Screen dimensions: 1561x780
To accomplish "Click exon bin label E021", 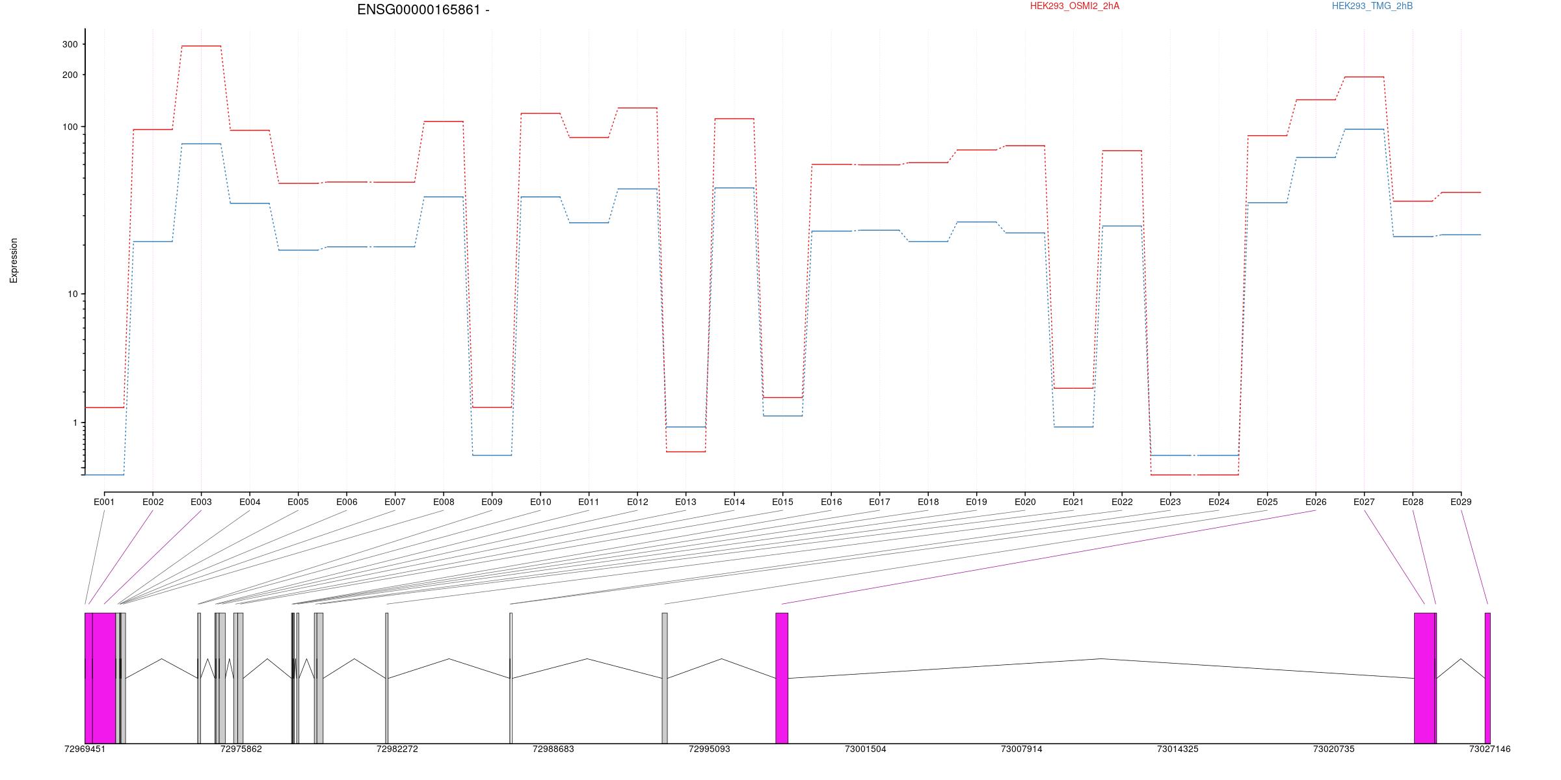I will [x=1073, y=502].
